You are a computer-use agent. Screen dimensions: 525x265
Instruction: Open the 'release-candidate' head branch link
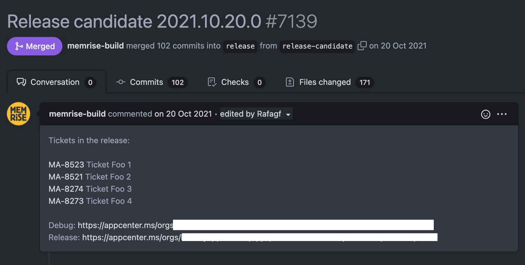click(317, 46)
